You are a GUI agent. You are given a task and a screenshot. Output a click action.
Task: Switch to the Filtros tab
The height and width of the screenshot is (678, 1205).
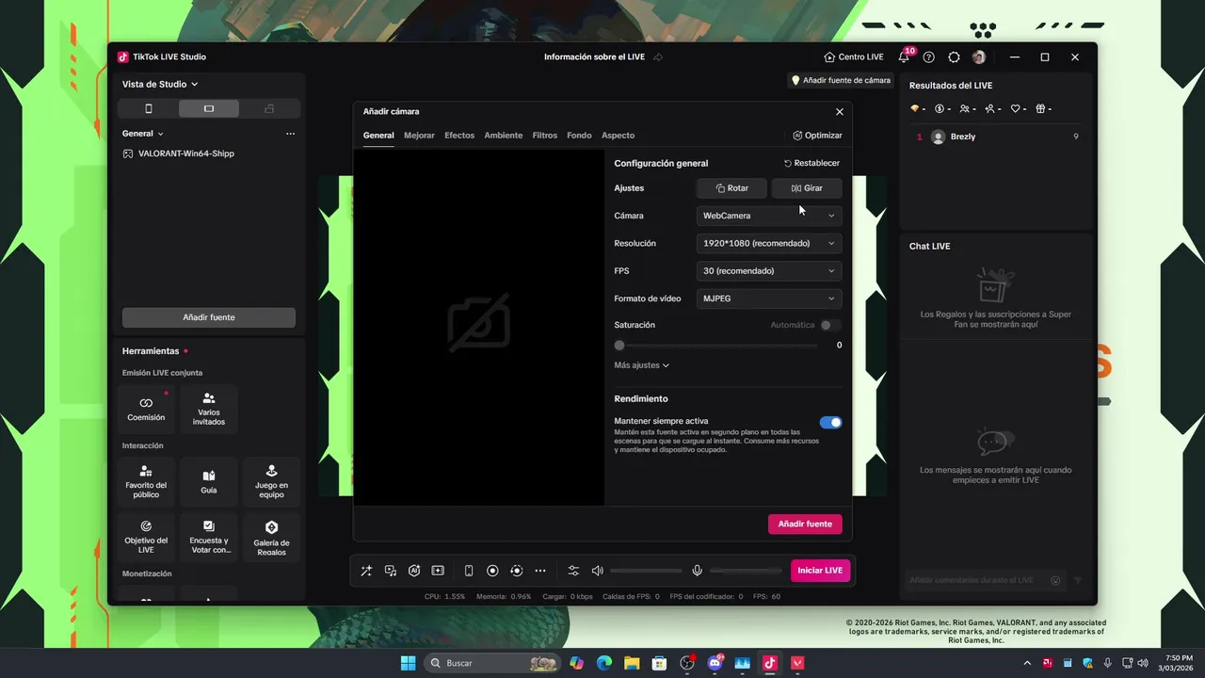point(545,136)
